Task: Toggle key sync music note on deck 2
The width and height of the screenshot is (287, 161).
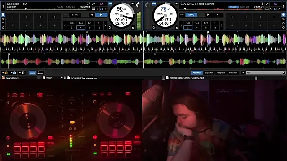Action: click(275, 8)
